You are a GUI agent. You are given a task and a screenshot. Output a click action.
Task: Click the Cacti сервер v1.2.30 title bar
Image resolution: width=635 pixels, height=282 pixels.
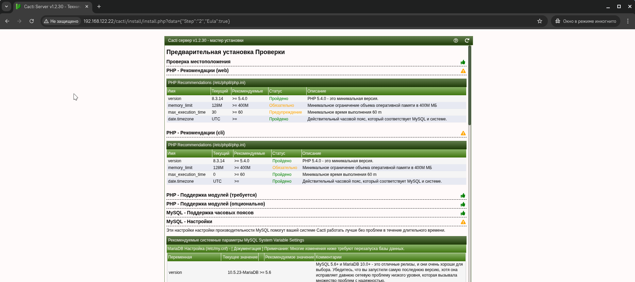pyautogui.click(x=319, y=40)
